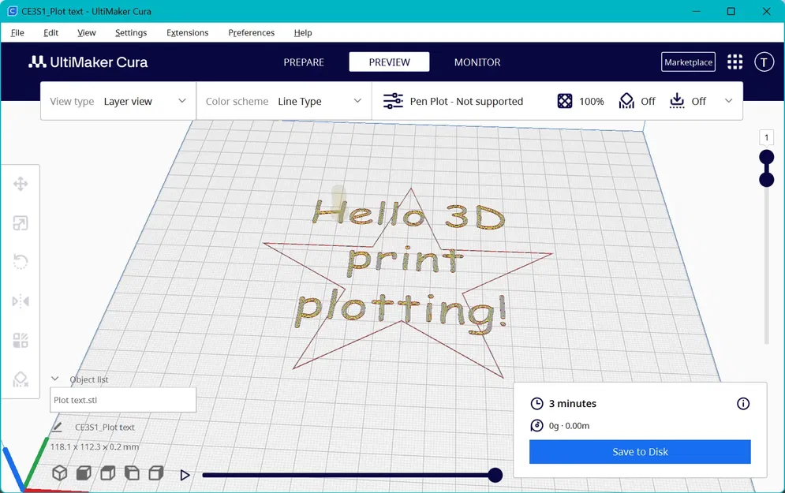Maximize the Cura window
The height and width of the screenshot is (493, 785).
(731, 11)
